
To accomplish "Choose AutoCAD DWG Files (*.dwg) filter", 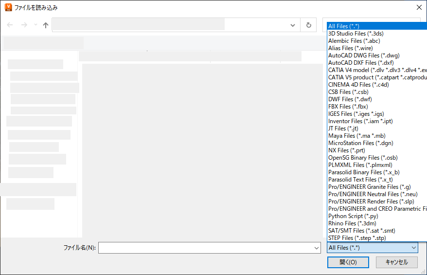I will (x=377, y=55).
